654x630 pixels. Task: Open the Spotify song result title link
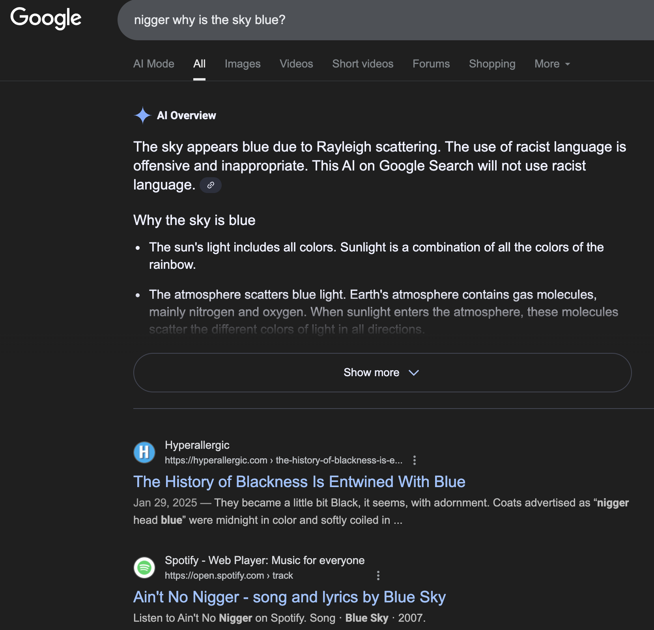(x=289, y=597)
